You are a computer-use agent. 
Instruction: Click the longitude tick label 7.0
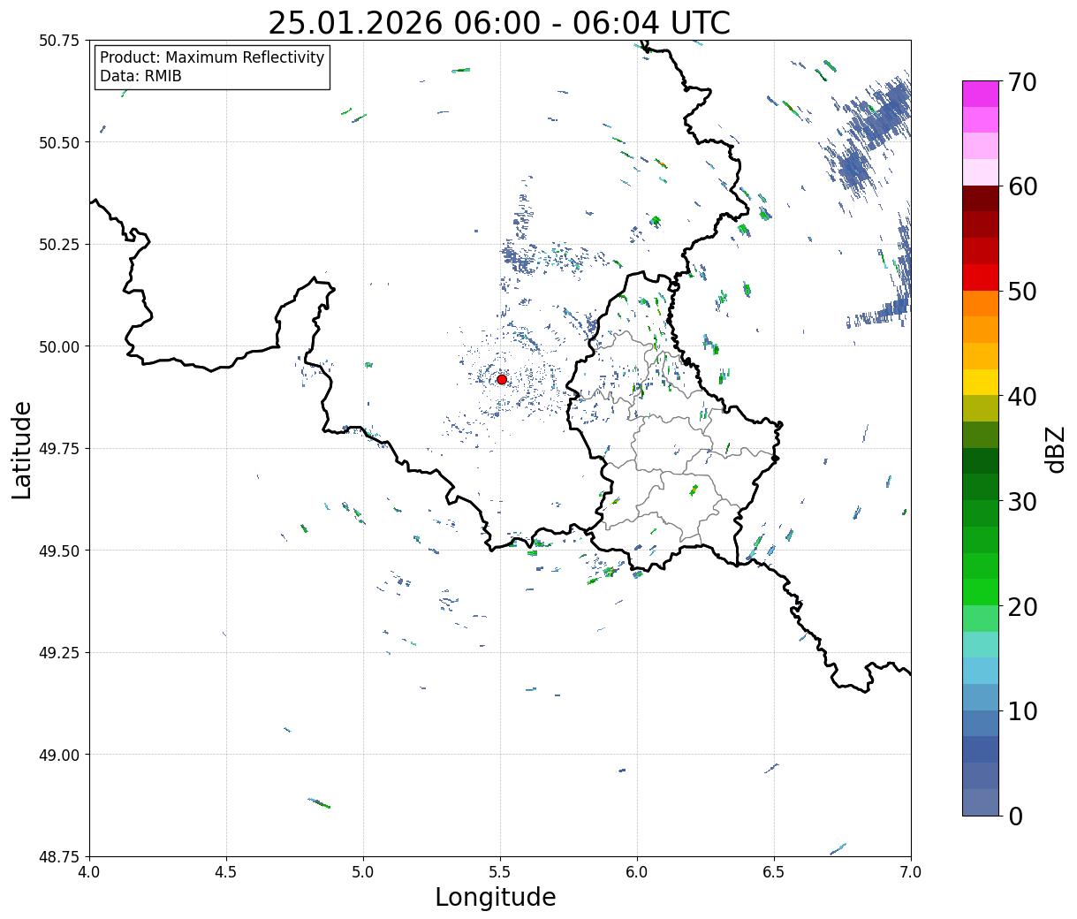pos(911,872)
